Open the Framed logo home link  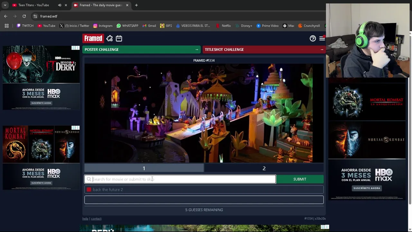point(93,38)
